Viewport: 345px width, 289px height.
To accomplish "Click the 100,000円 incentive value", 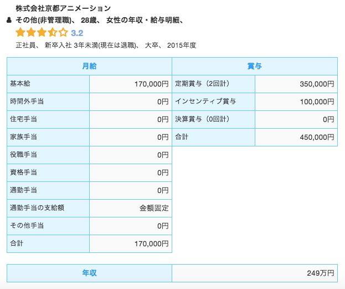I will click(x=317, y=102).
